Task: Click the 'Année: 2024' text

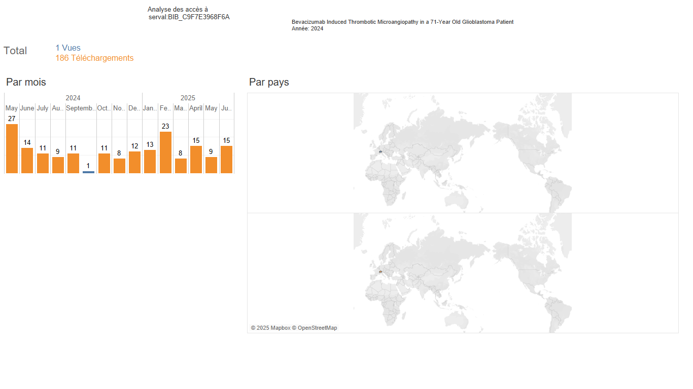Action: pos(307,28)
